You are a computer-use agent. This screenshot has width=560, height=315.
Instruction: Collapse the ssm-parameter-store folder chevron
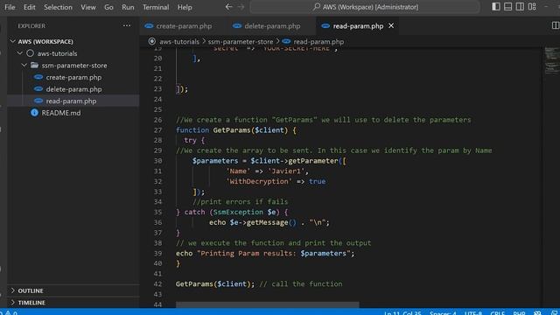tap(24, 66)
